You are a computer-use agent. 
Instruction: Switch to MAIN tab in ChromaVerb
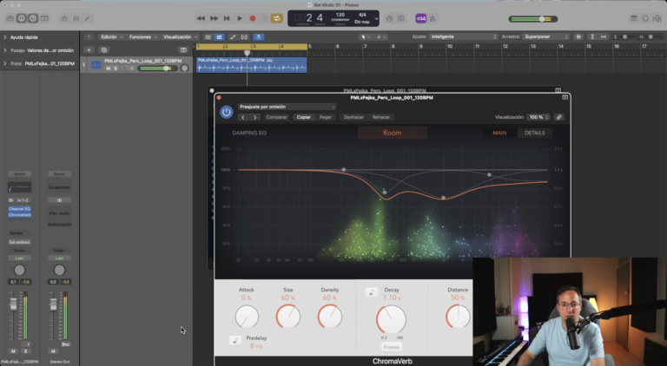pos(500,133)
